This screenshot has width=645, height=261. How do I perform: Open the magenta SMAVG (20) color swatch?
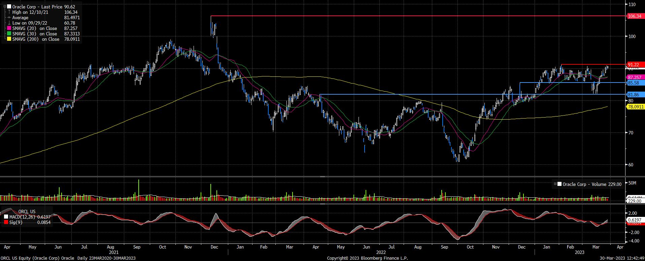point(9,28)
